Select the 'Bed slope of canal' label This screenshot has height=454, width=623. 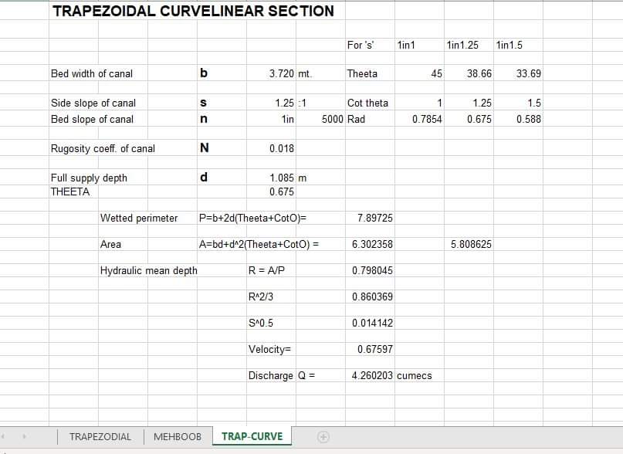tap(92, 119)
